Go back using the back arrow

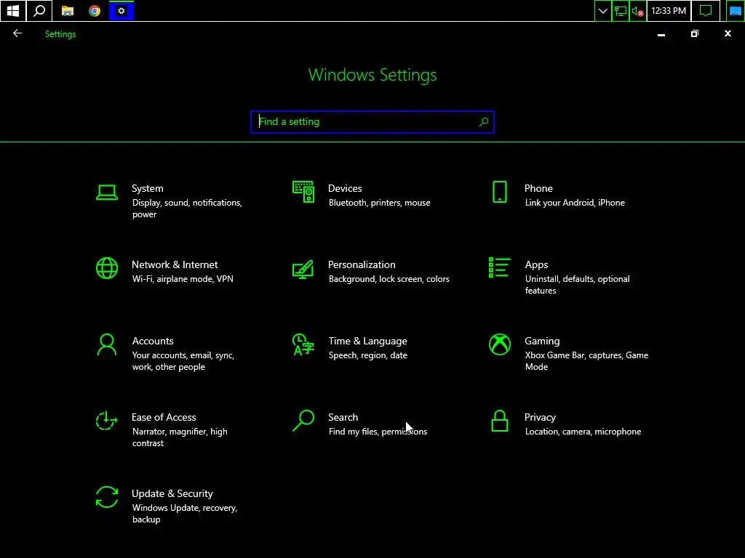pos(17,33)
